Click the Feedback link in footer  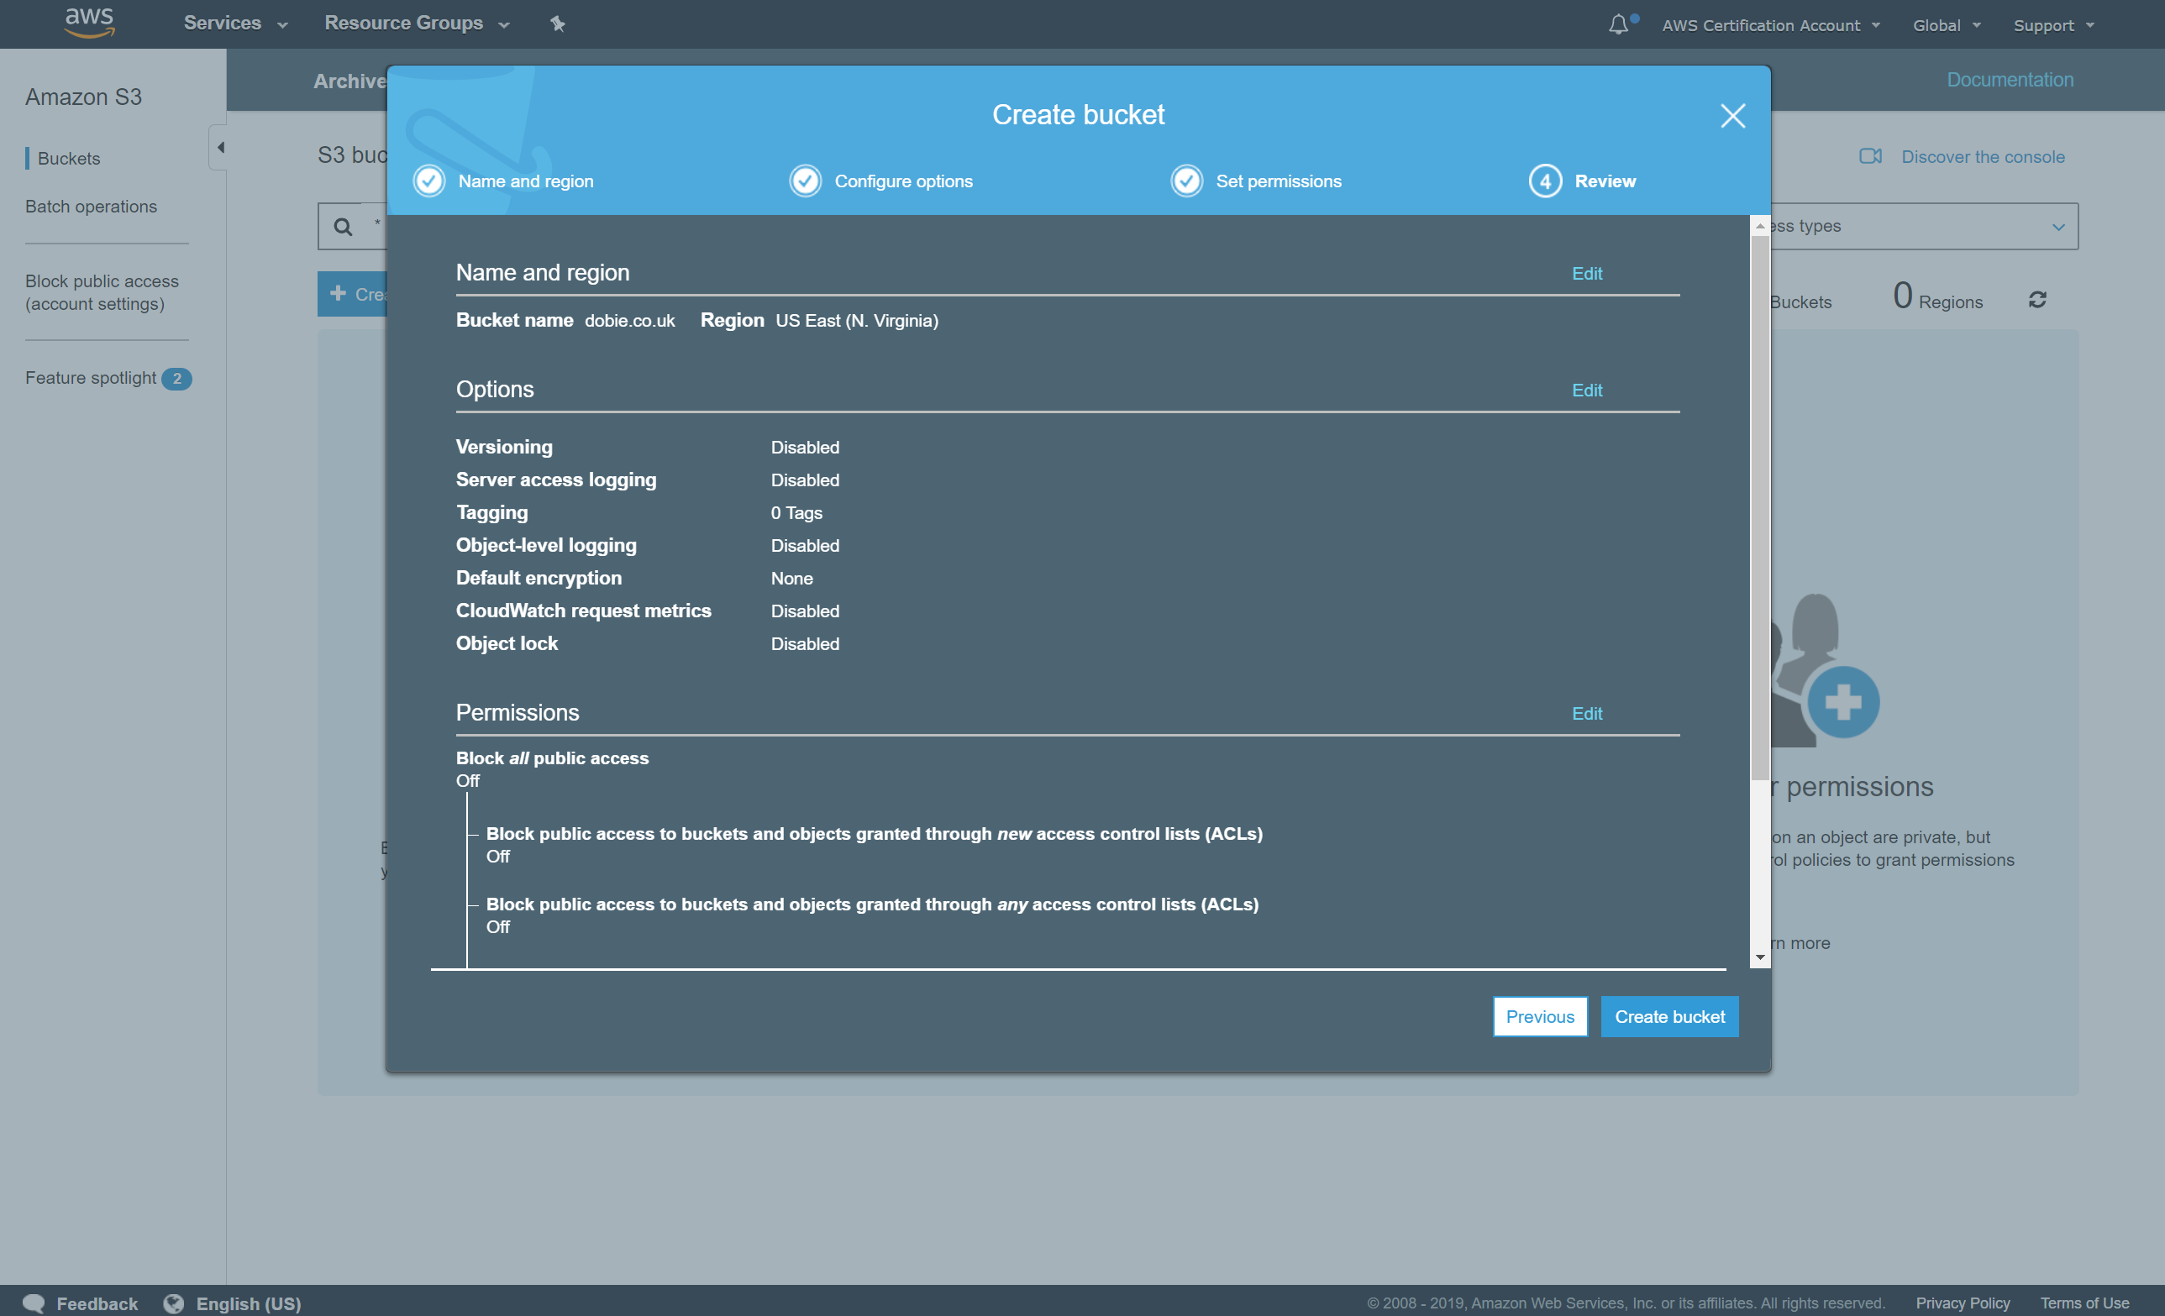[97, 1303]
